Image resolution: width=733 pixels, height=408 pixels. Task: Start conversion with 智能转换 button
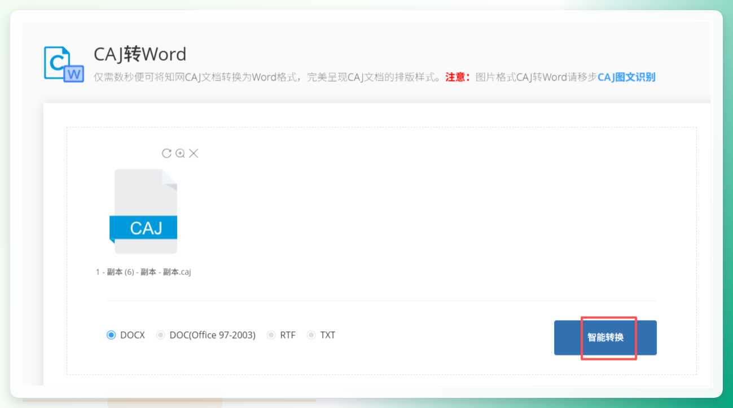coord(605,338)
